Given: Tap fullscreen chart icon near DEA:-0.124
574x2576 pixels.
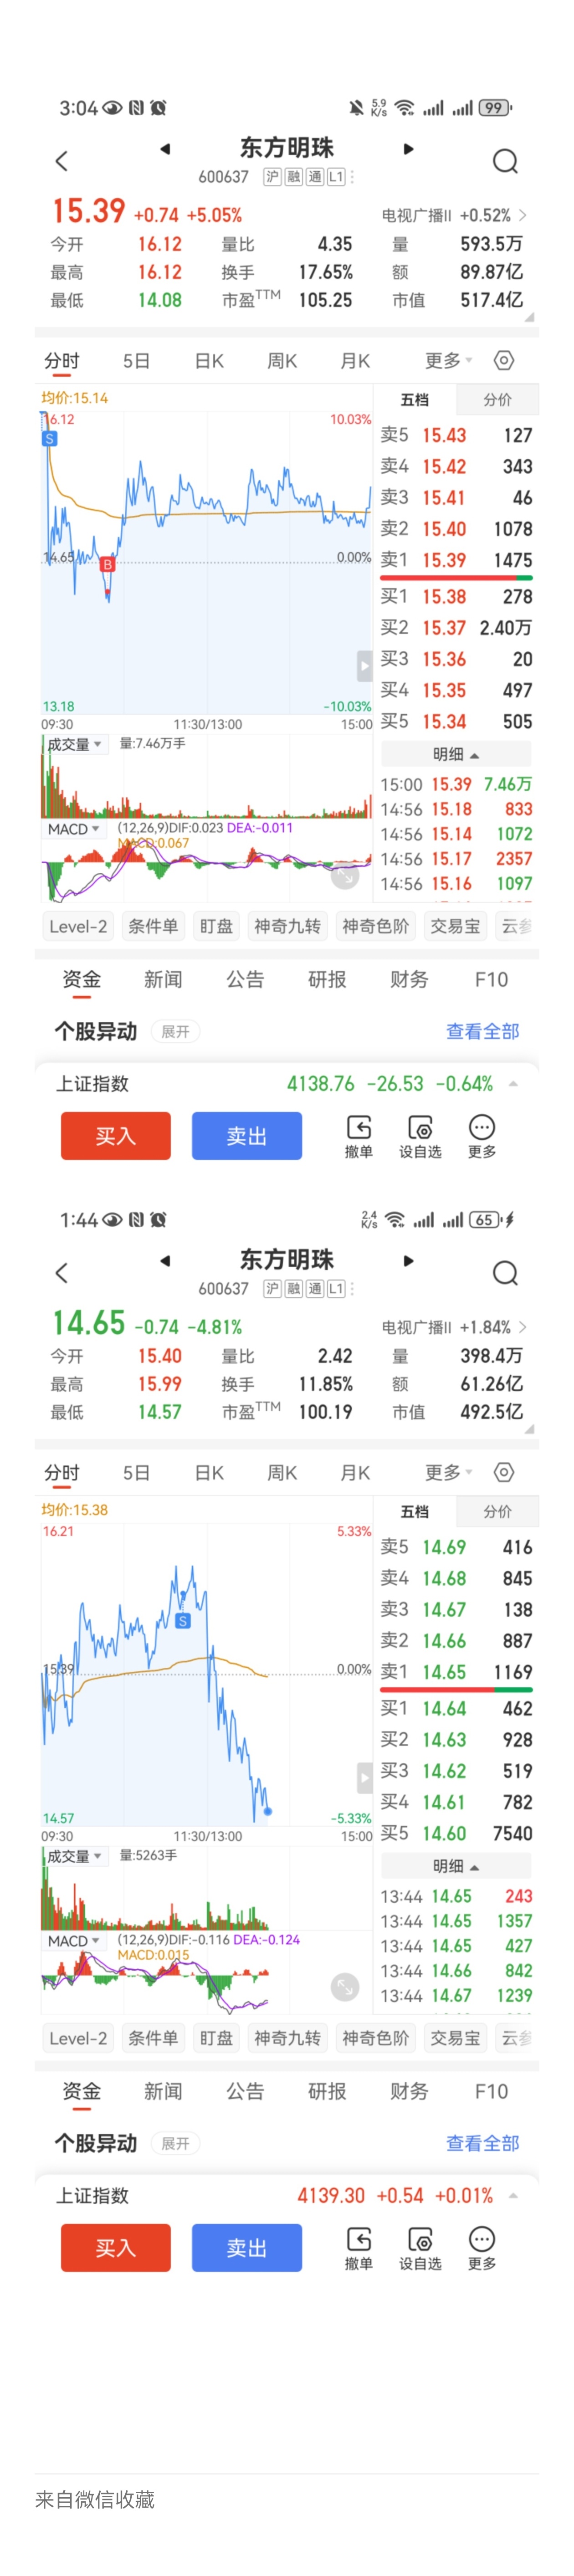Looking at the screenshot, I should pos(345,1987).
